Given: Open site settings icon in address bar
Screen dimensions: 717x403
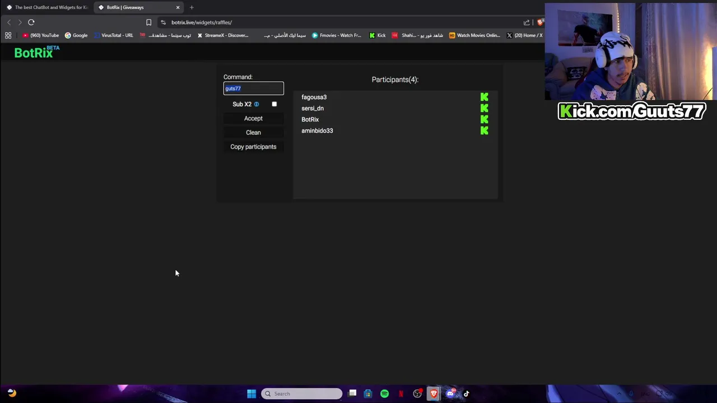Looking at the screenshot, I should click(x=163, y=22).
